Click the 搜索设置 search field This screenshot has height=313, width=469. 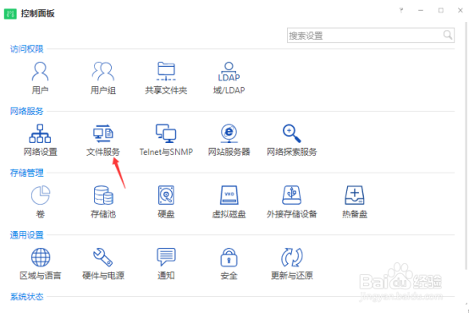pyautogui.click(x=371, y=36)
